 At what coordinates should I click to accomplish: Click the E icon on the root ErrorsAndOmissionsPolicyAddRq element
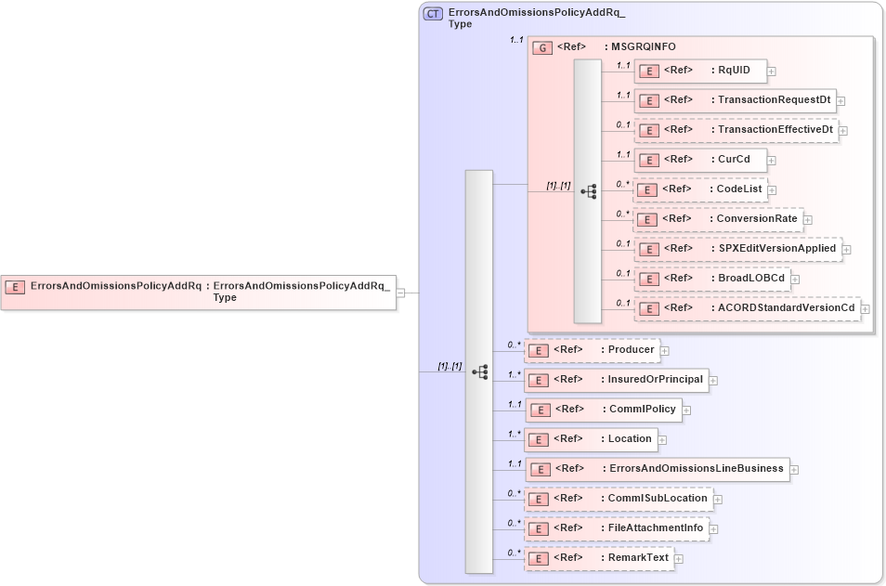(15, 286)
